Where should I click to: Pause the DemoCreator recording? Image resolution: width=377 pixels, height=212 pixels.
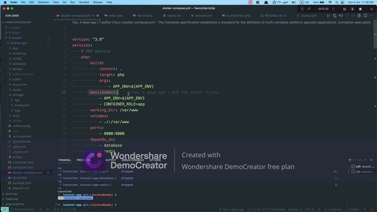pyautogui.click(x=345, y=9)
